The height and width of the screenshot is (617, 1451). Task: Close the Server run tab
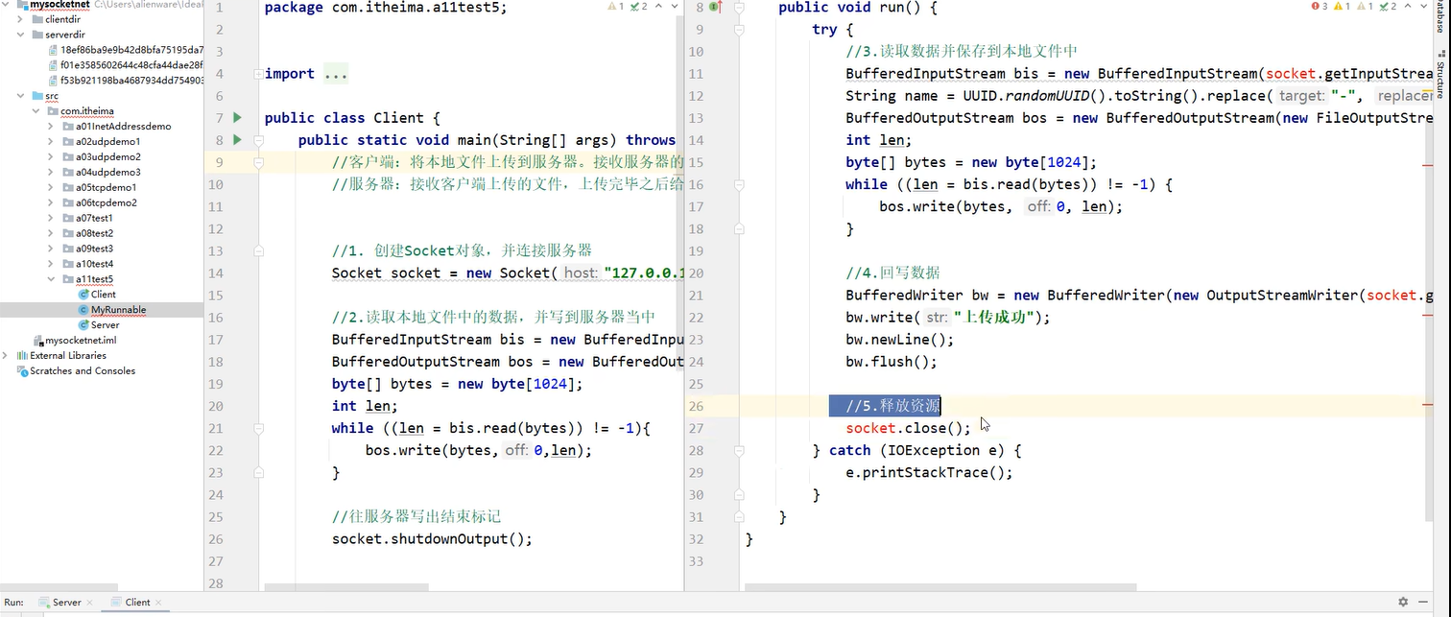(x=90, y=602)
